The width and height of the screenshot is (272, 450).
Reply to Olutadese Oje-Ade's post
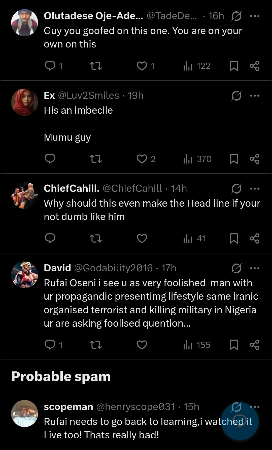click(x=50, y=66)
